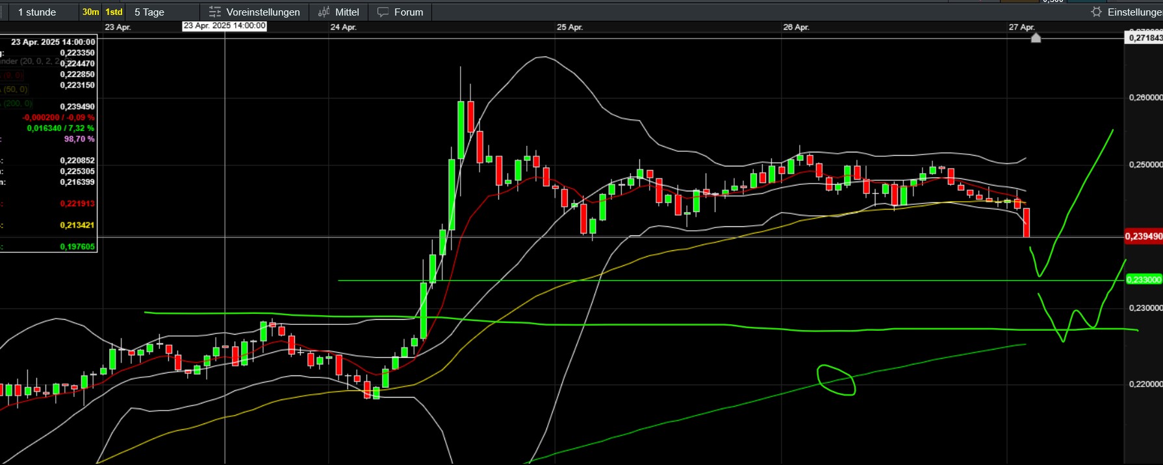Click the 0,225305 value in data box

[x=77, y=171]
